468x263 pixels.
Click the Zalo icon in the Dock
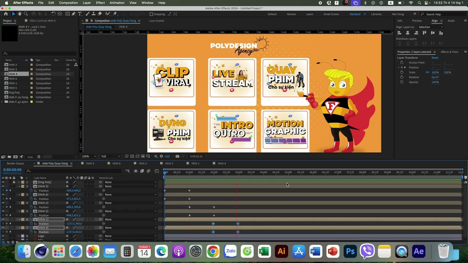click(x=230, y=251)
